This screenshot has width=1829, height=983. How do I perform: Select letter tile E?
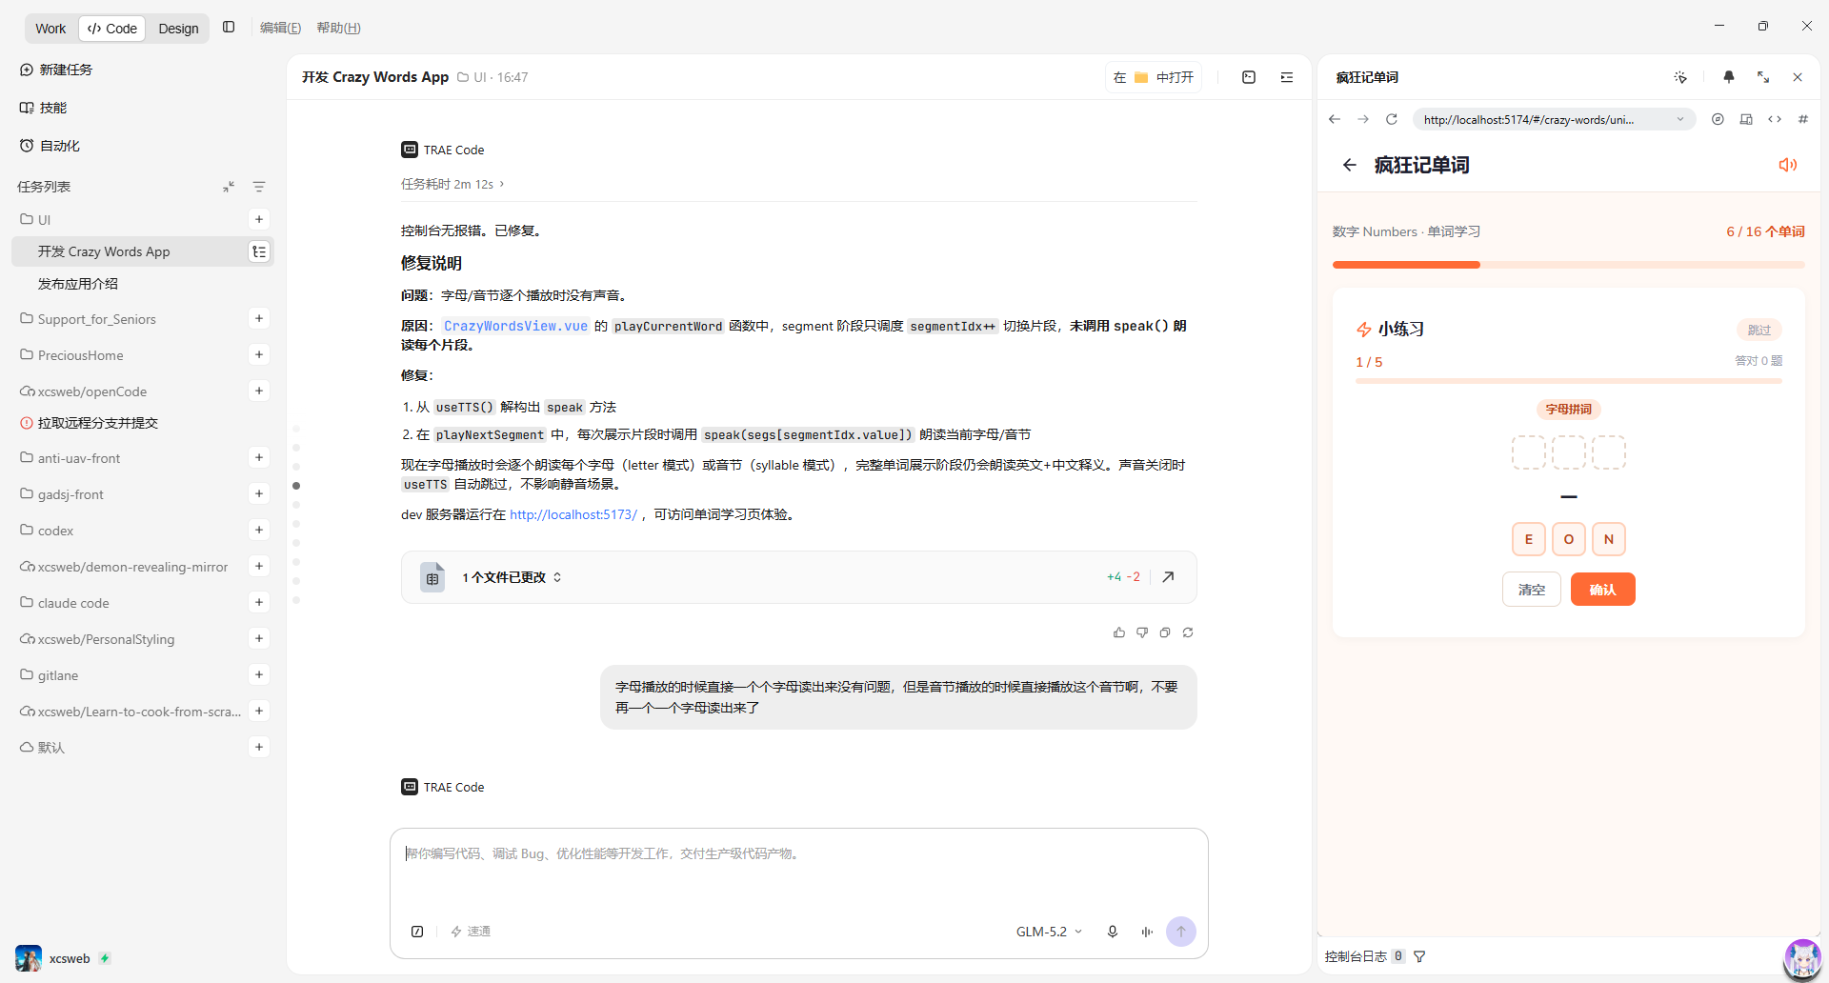point(1529,539)
